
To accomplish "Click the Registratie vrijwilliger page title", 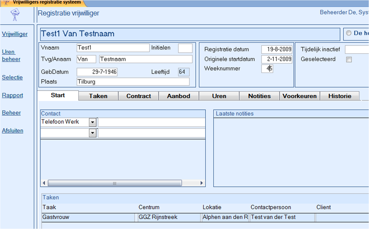I will click(68, 13).
